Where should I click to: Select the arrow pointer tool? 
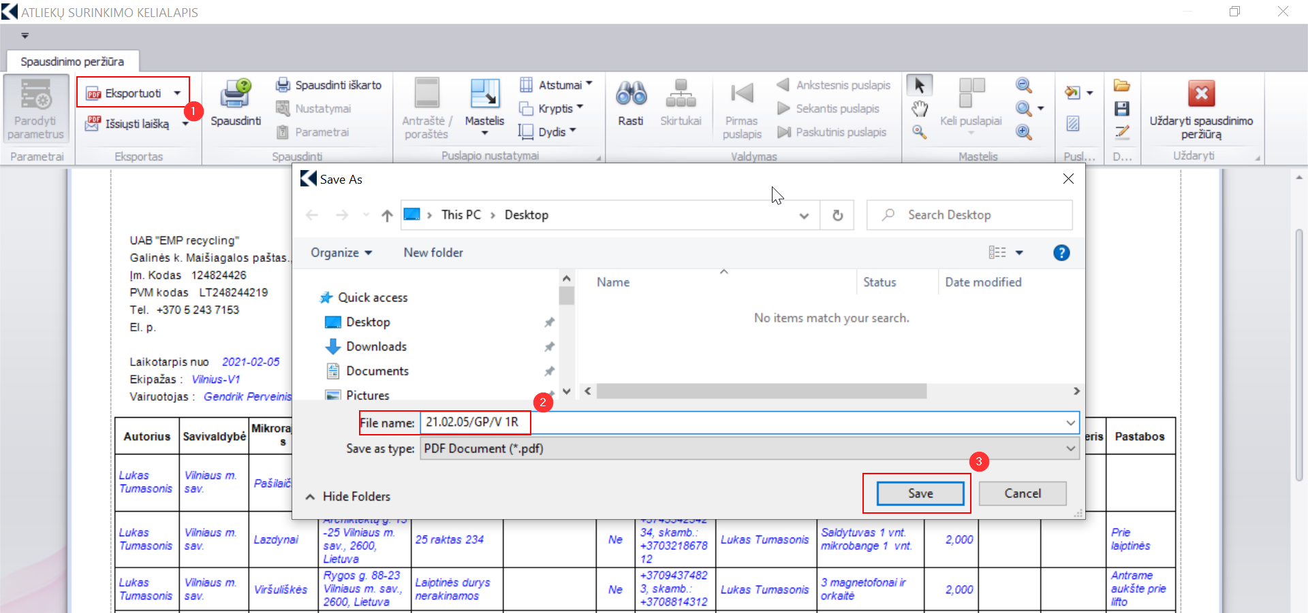tap(920, 86)
